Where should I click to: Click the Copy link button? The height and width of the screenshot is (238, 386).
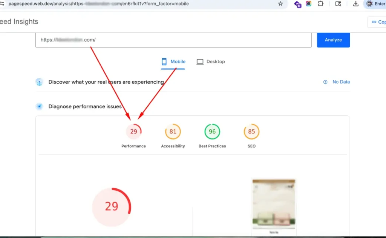pyautogui.click(x=377, y=22)
